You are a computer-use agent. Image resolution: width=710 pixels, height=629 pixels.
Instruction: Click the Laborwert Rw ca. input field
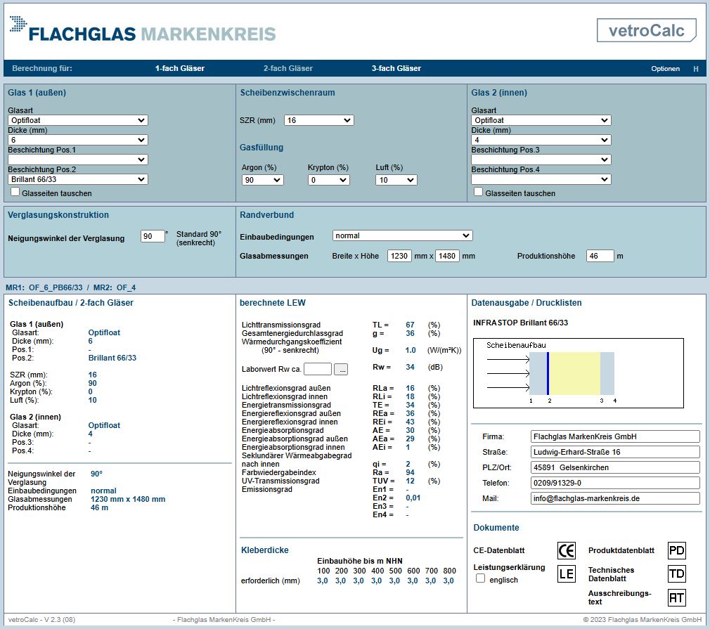tap(318, 369)
